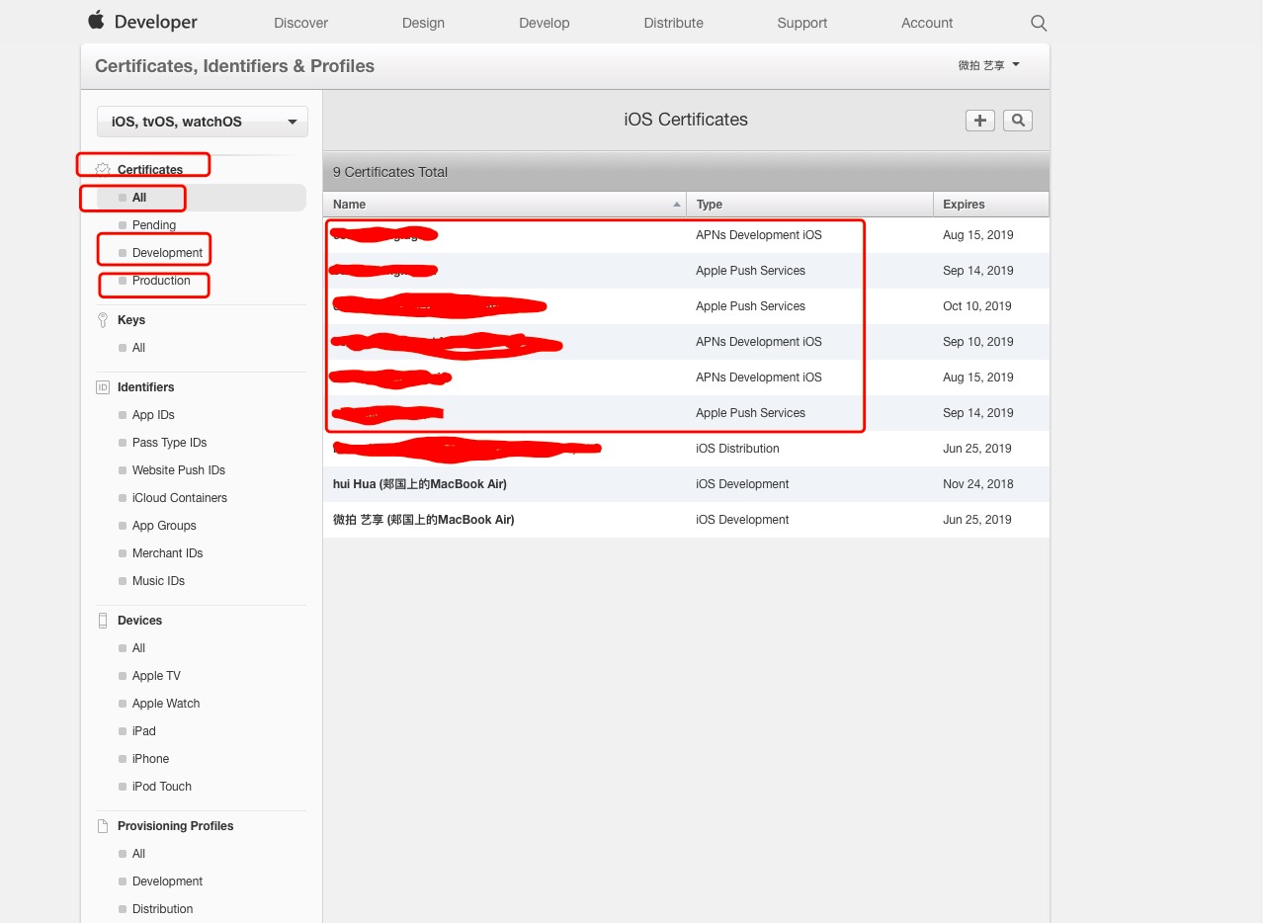Sort certificates by Name column header

pyautogui.click(x=504, y=205)
